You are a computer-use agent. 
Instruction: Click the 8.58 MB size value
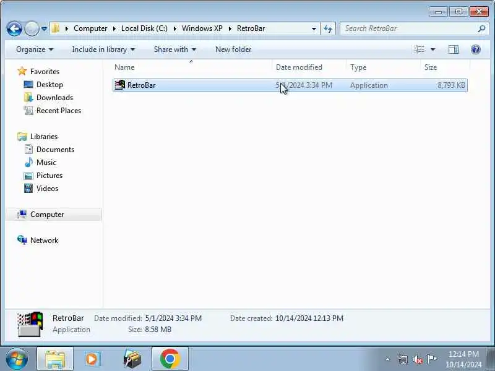pos(158,330)
